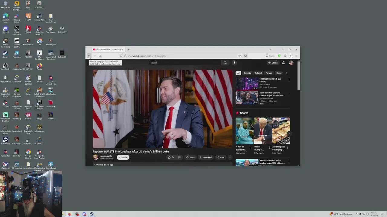Click Sign in on the Firefox toolbar
Image resolution: width=387 pixels, height=217 pixels.
tap(270, 56)
